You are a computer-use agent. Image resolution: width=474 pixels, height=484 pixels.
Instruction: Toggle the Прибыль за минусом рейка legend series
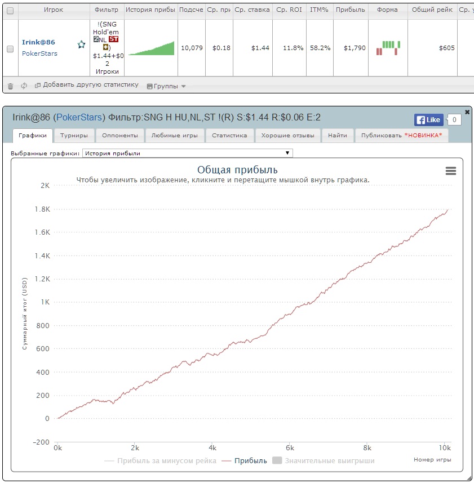[x=160, y=460]
